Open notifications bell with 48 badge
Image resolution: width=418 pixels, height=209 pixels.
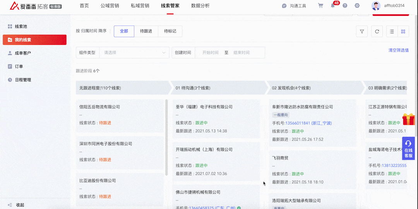[x=333, y=5]
